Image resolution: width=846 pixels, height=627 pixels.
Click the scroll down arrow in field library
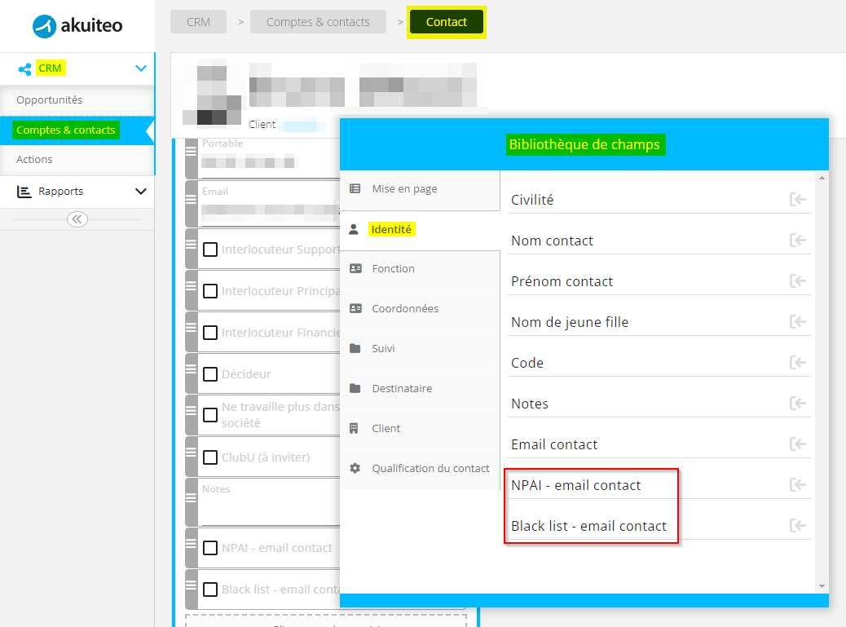[822, 586]
